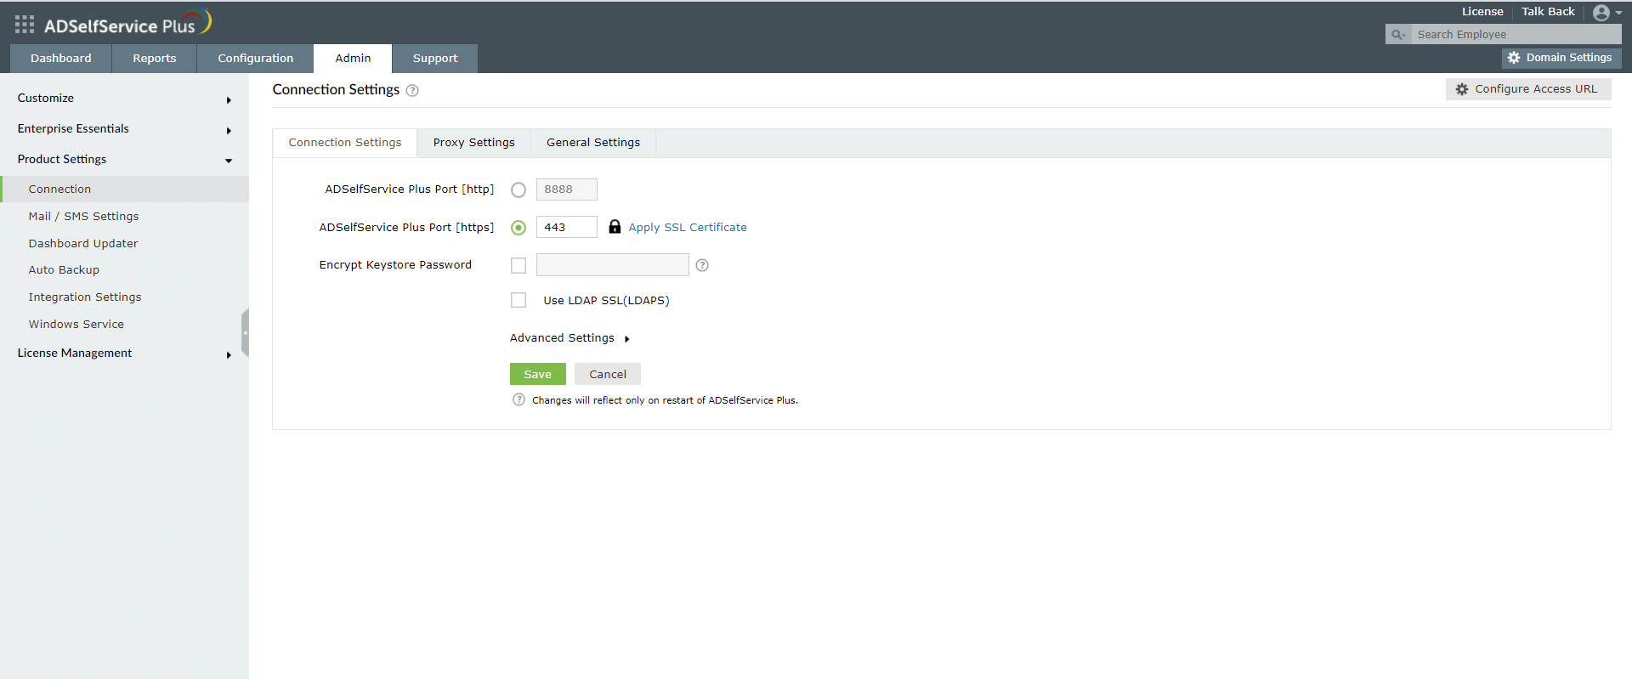
Task: Open the Reports tab
Action: (155, 59)
